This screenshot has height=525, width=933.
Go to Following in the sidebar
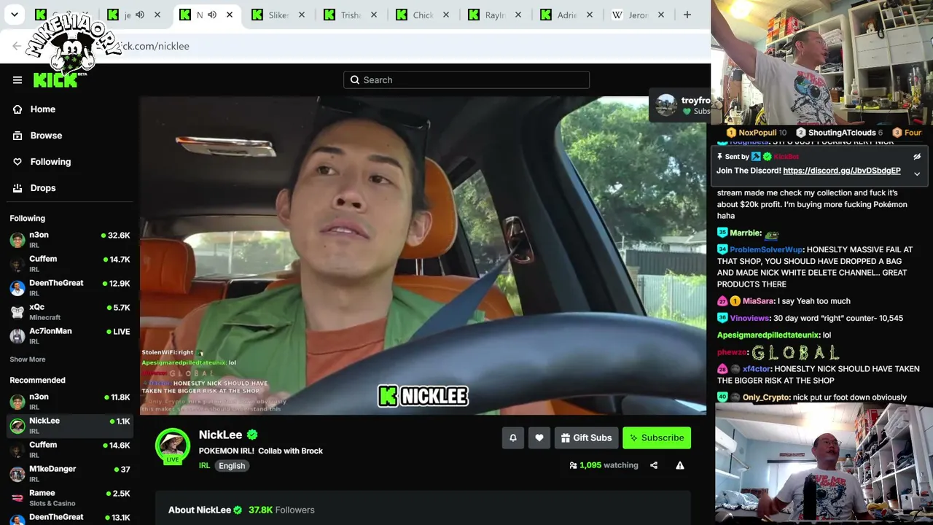42,162
